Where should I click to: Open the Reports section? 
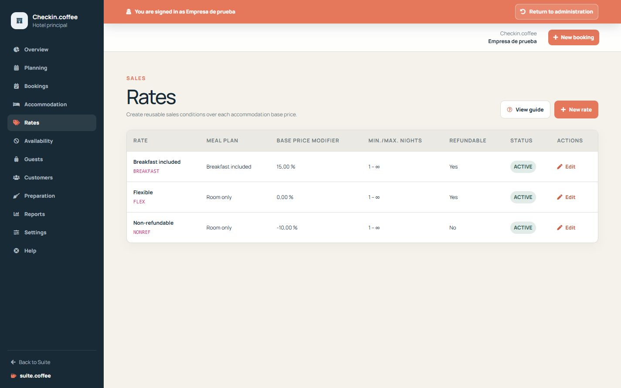tap(52, 214)
